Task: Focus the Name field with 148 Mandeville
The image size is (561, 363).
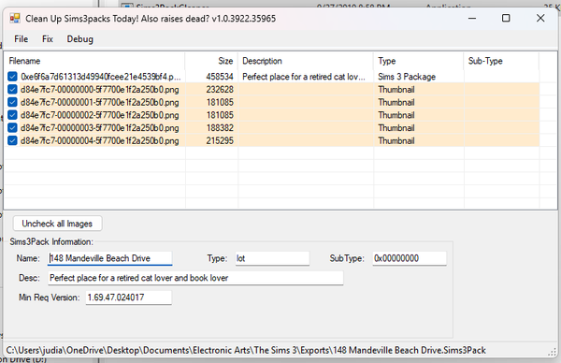Action: [x=109, y=258]
